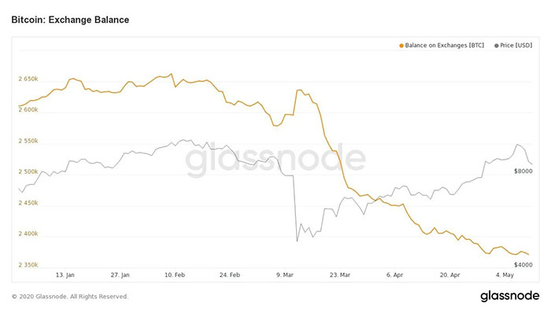Screen dimensions: 551x310
Task: Click the glassnode watermark in chart center
Action: click(275, 160)
